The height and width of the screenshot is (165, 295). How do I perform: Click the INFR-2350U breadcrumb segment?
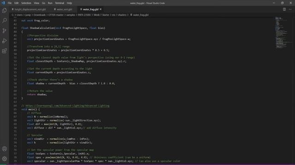click(x=84, y=15)
